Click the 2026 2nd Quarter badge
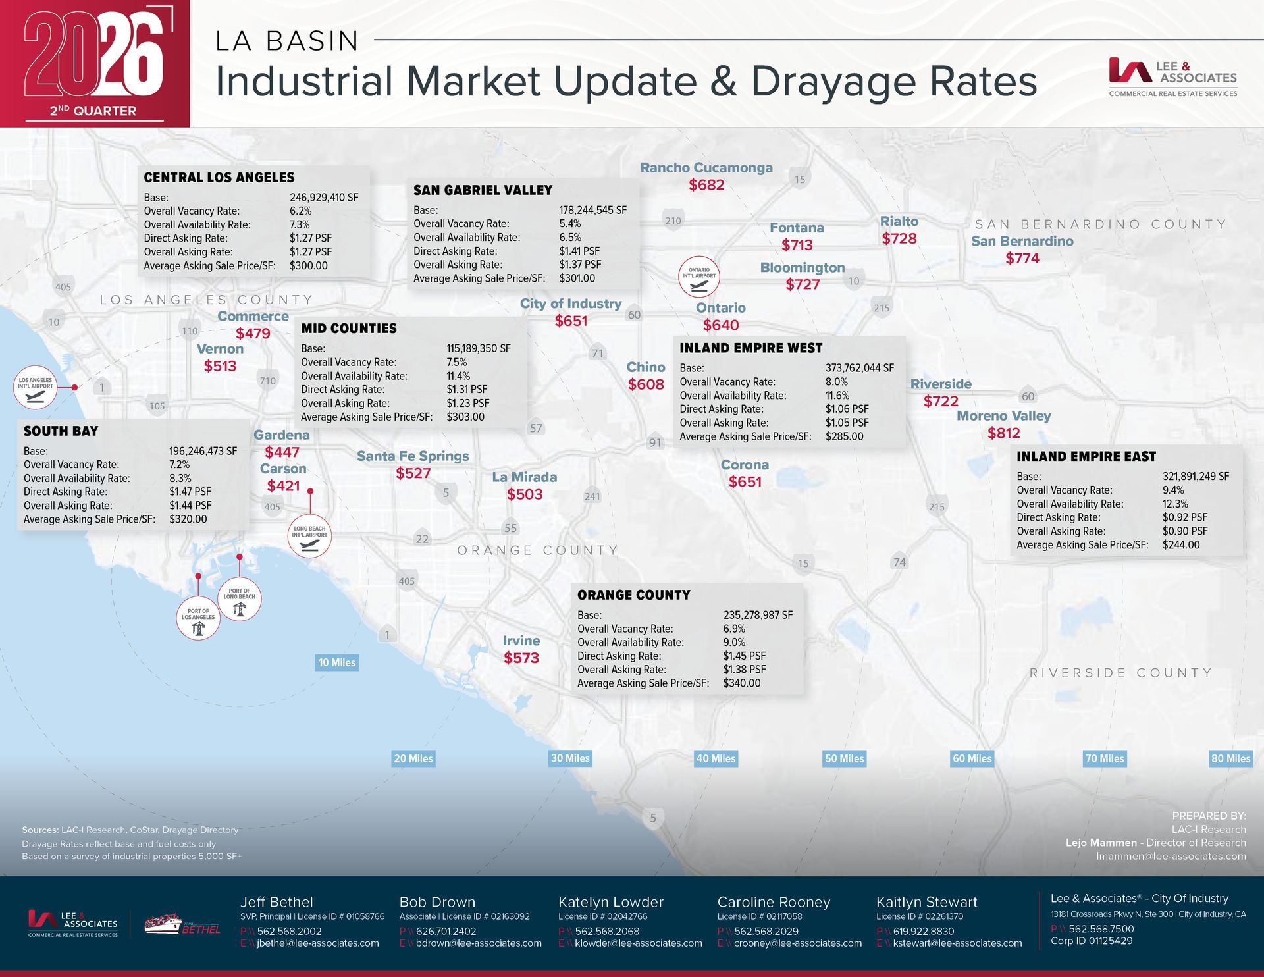1264x977 pixels. point(95,63)
